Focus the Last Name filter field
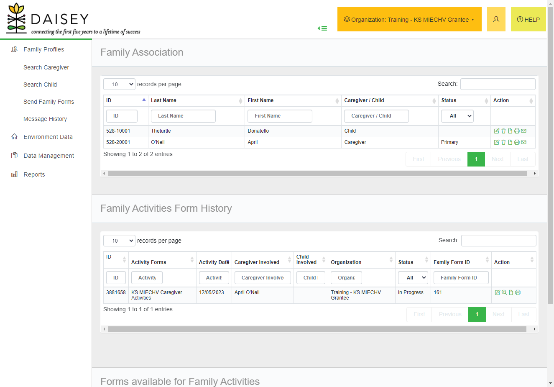The height and width of the screenshot is (387, 554). (x=184, y=116)
